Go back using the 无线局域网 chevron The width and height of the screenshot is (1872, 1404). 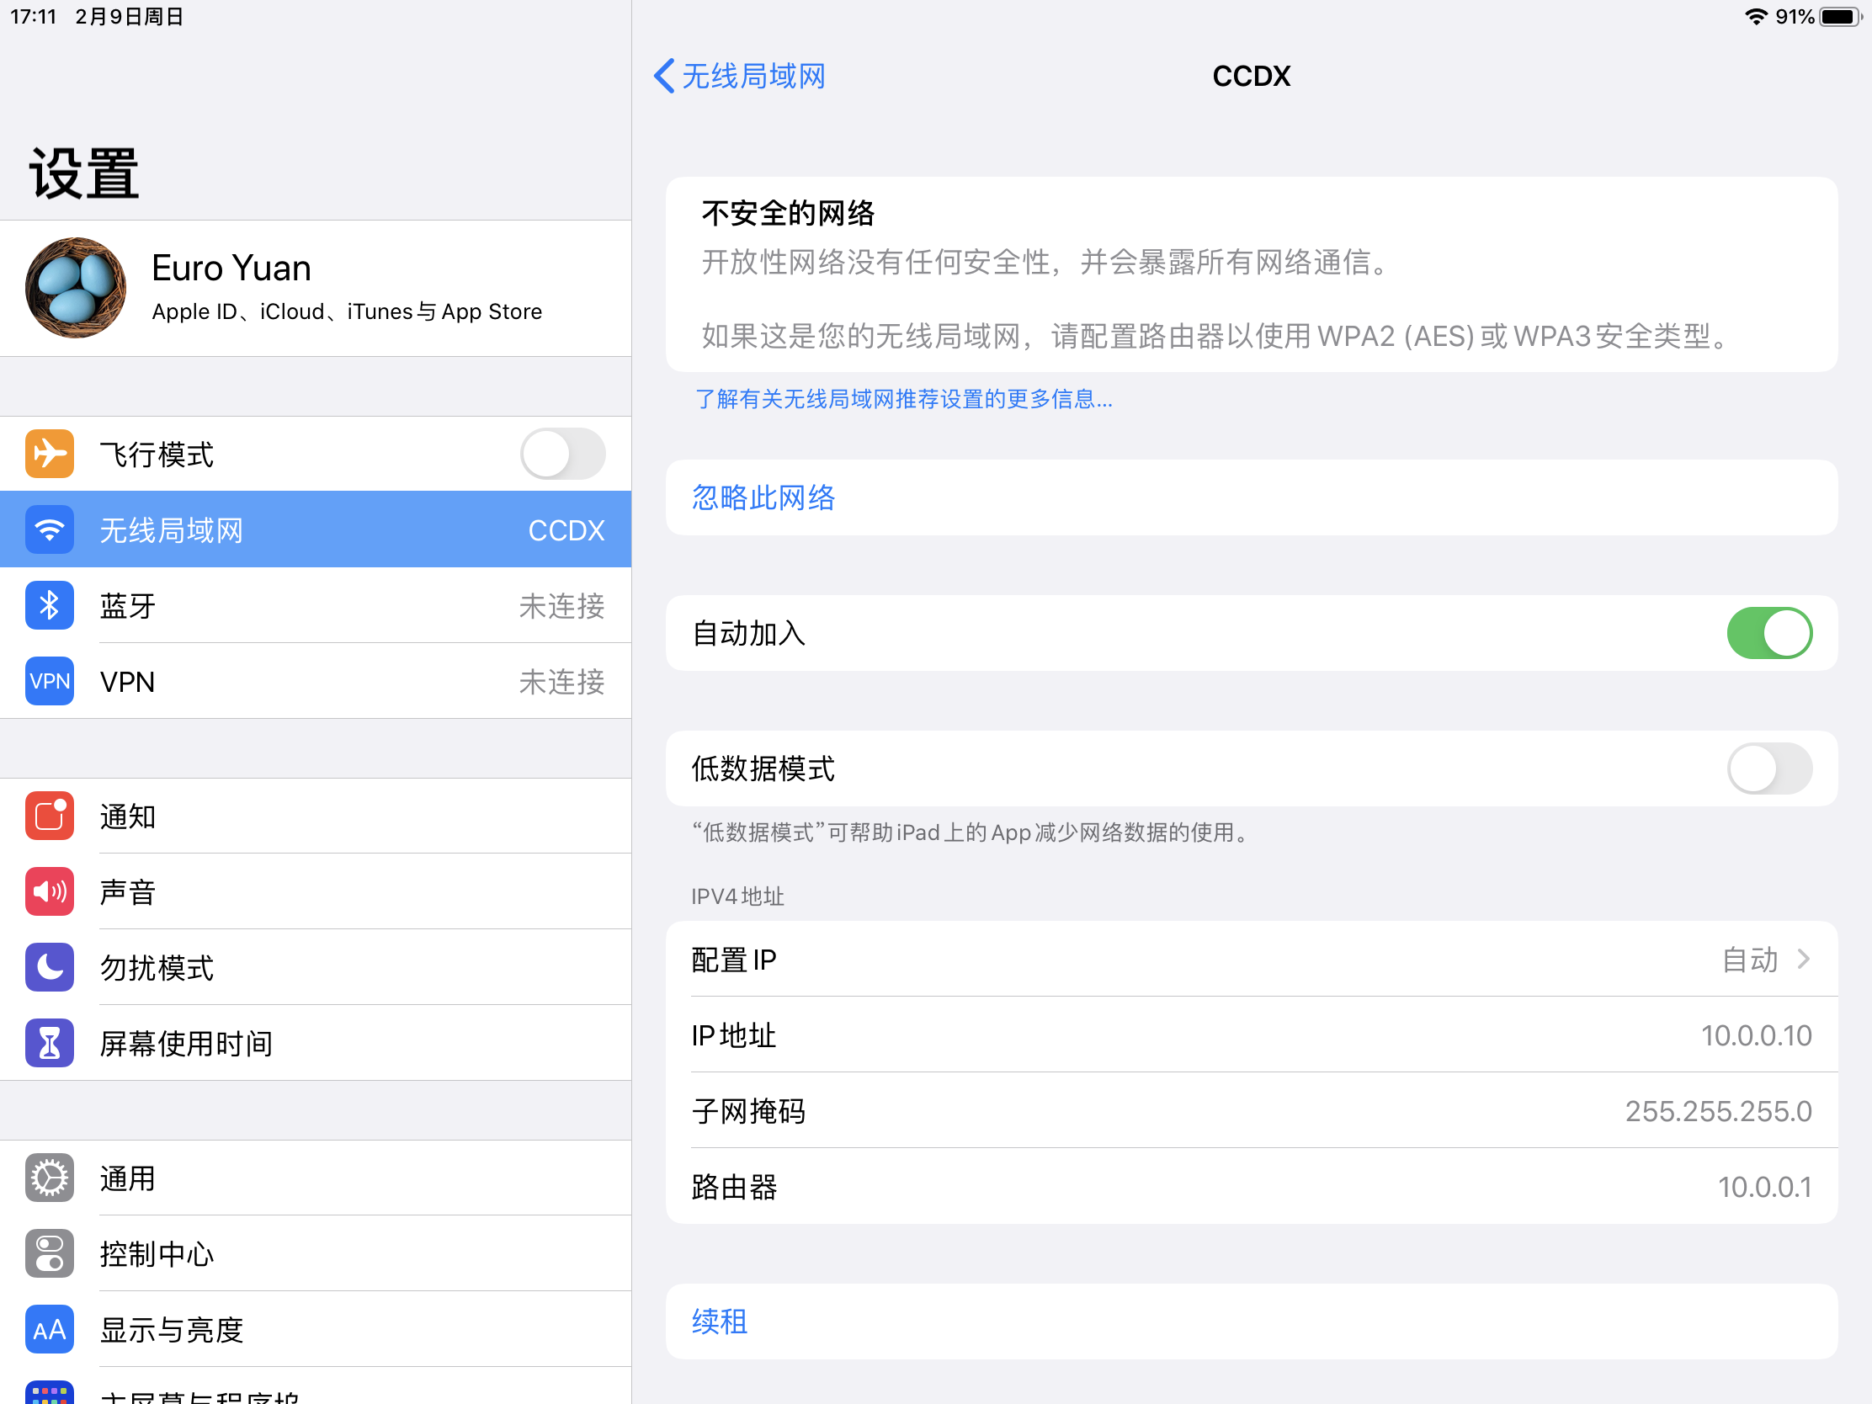point(740,76)
